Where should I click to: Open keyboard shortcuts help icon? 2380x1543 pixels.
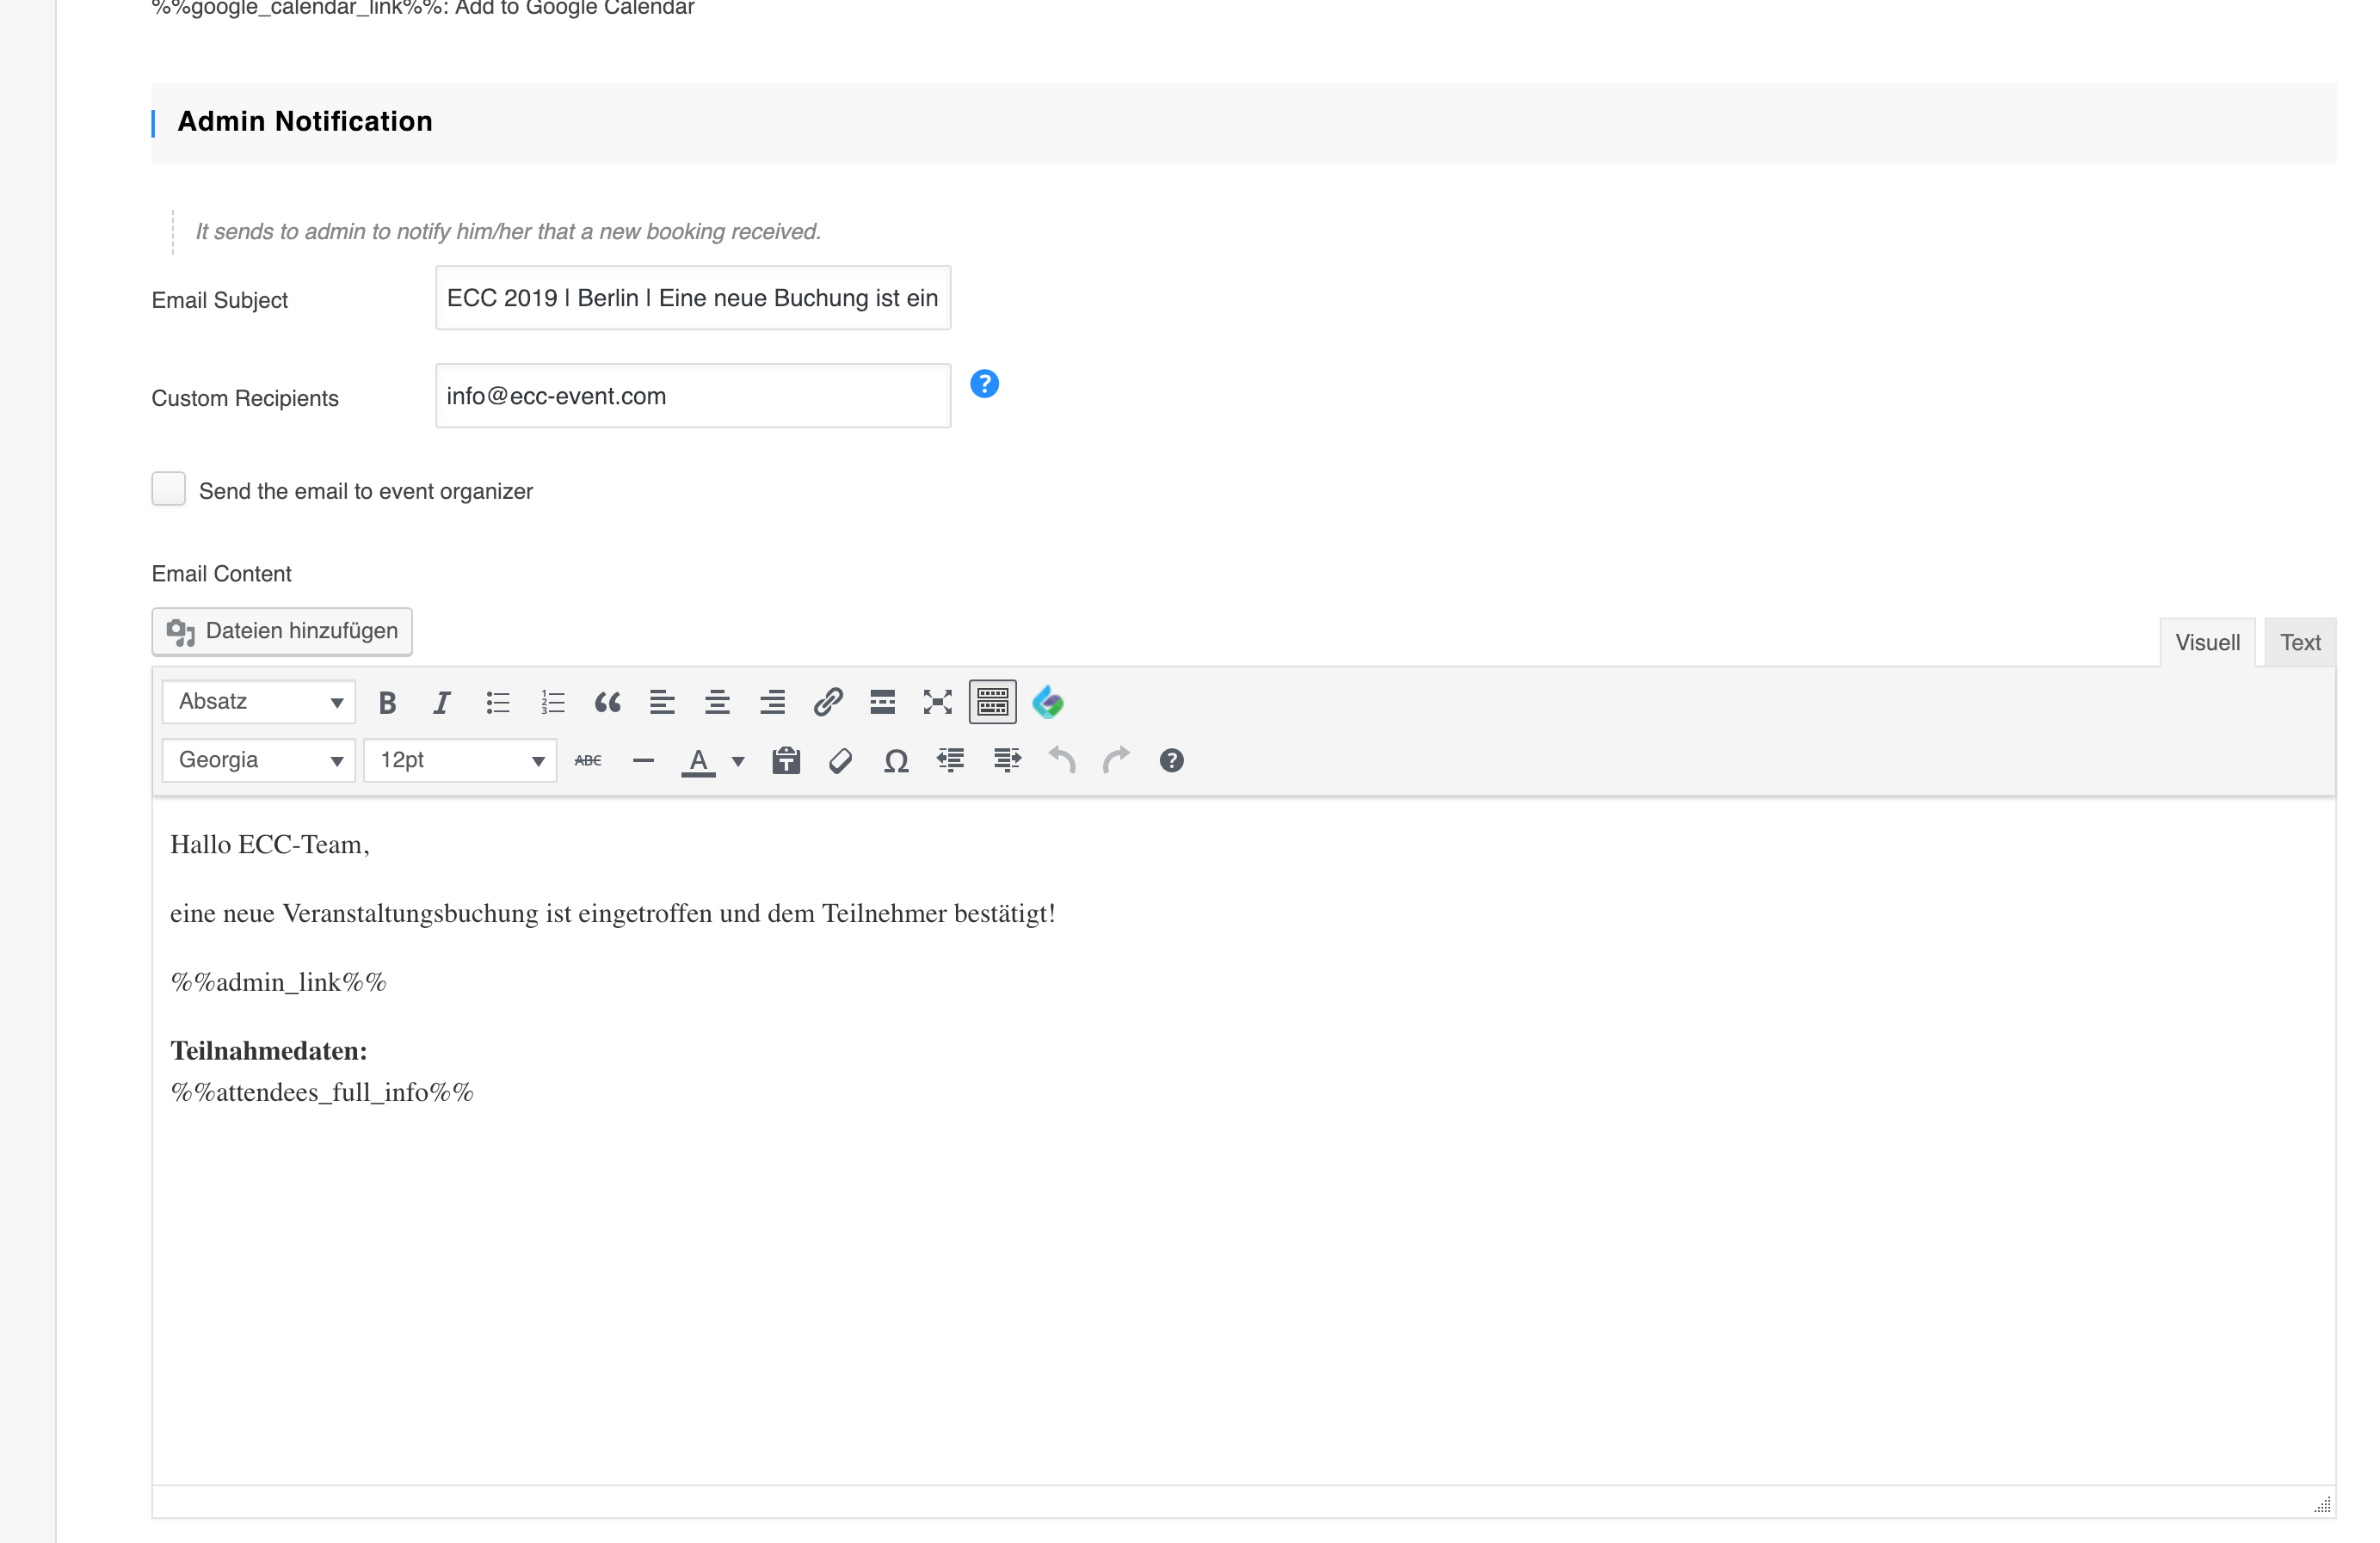(x=1171, y=761)
